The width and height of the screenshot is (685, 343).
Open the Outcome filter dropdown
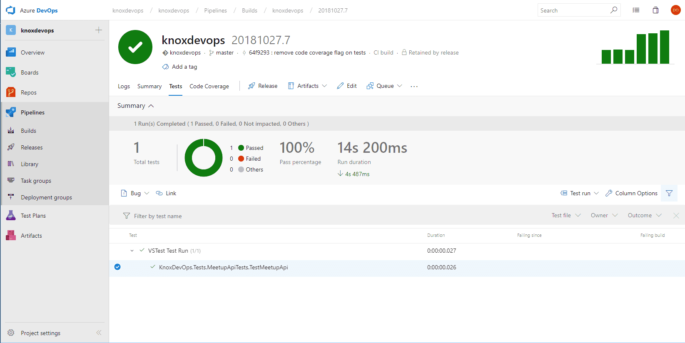645,216
